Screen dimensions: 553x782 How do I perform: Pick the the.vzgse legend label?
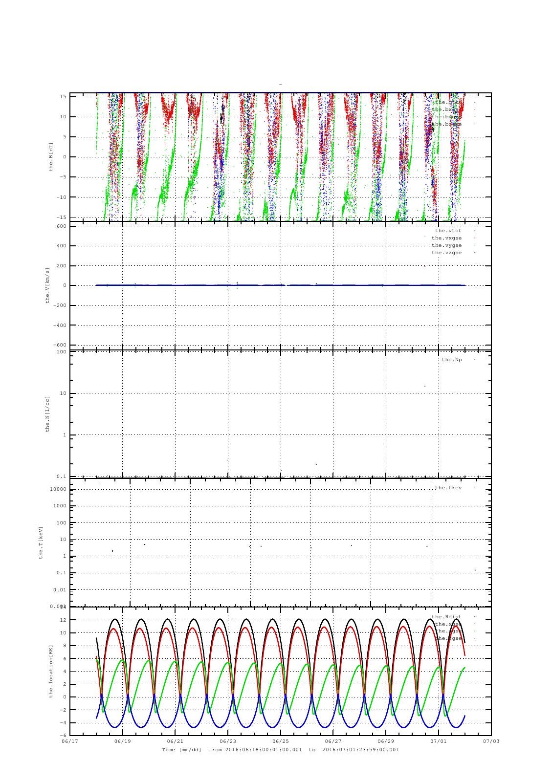click(x=446, y=253)
